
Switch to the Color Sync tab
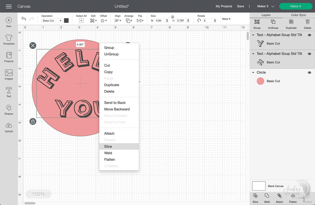pyautogui.click(x=298, y=15)
